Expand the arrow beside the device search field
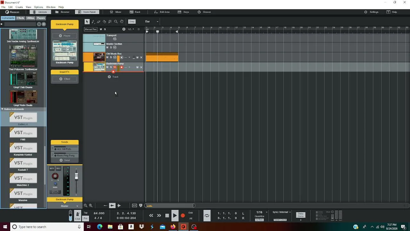Image resolution: width=410 pixels, height=231 pixels. coord(2,24)
